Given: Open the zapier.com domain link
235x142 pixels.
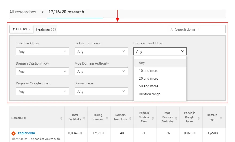Looking at the screenshot, I should [26, 133].
